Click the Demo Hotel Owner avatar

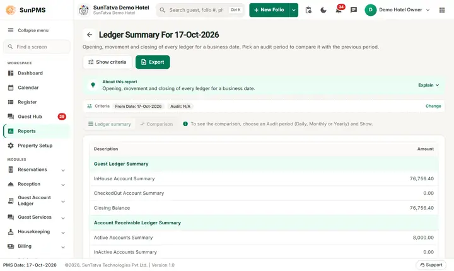click(370, 10)
